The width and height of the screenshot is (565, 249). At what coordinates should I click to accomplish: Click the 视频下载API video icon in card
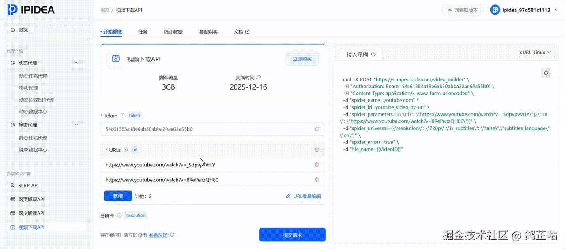point(116,59)
